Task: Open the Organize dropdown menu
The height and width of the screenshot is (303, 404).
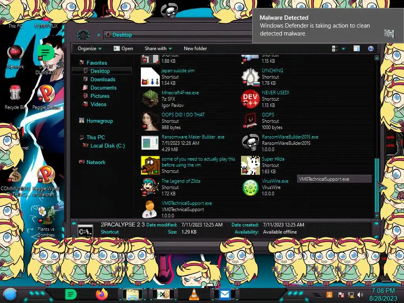Action: [x=90, y=49]
